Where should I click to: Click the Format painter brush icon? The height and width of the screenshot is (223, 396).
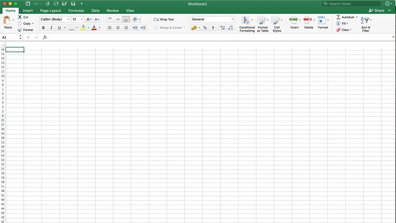(20, 30)
